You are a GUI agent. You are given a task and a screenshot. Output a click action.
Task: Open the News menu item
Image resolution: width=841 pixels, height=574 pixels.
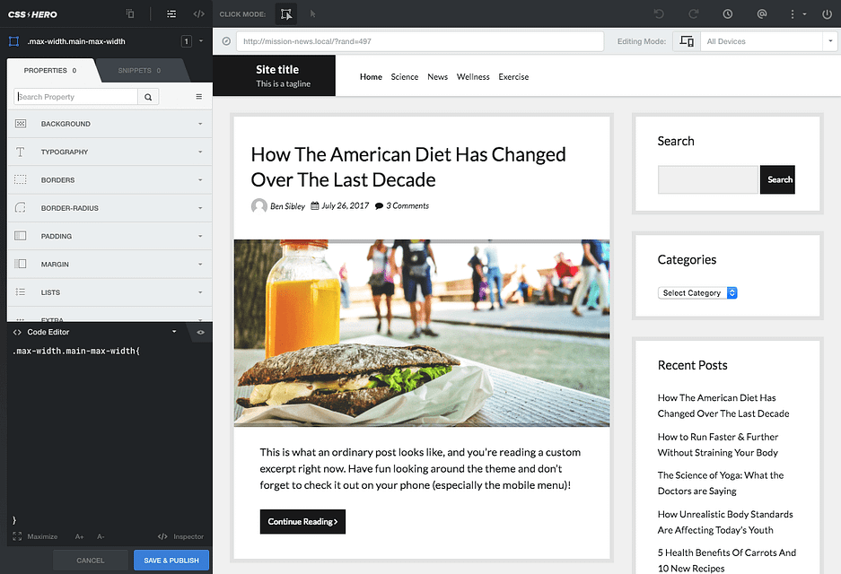[x=438, y=76]
